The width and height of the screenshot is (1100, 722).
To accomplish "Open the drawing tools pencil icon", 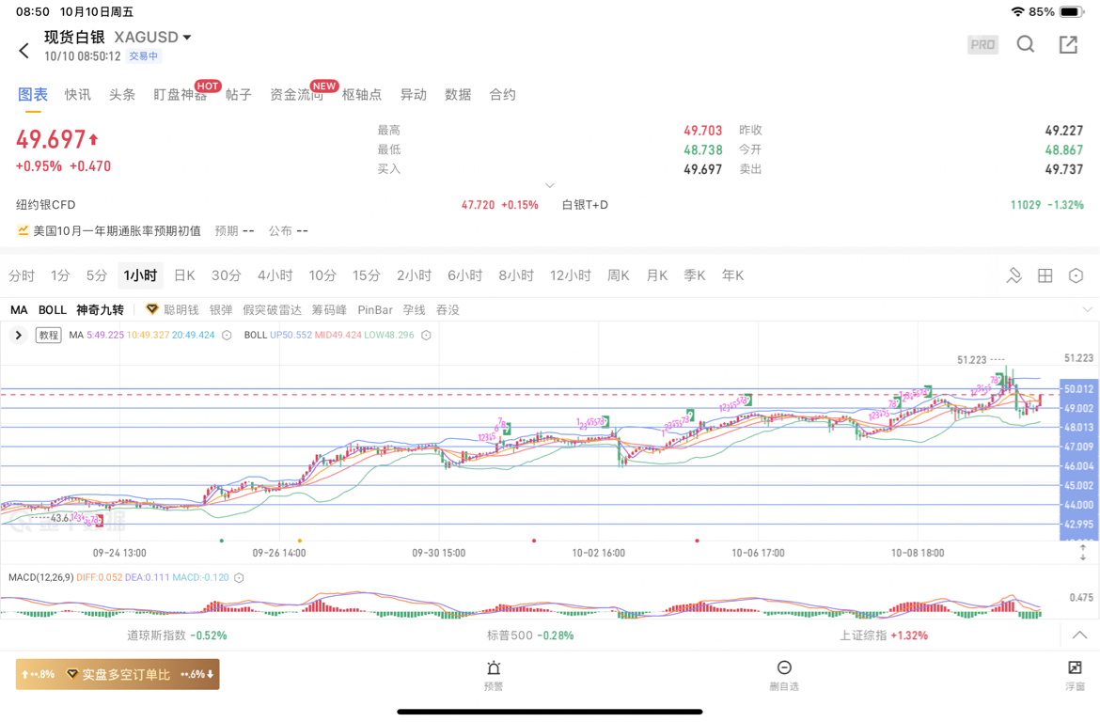I will [1014, 275].
